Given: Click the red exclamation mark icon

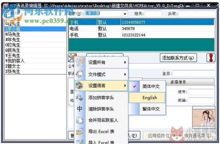Looking at the screenshot, I should point(211,58).
